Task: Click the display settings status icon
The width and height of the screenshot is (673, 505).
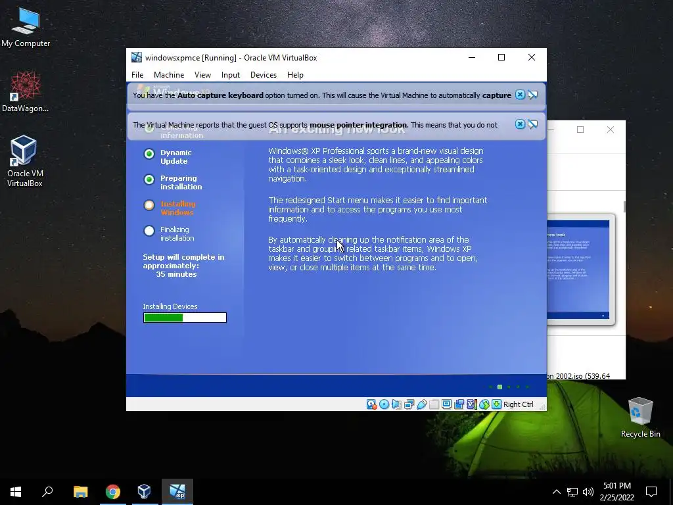Action: point(446,404)
